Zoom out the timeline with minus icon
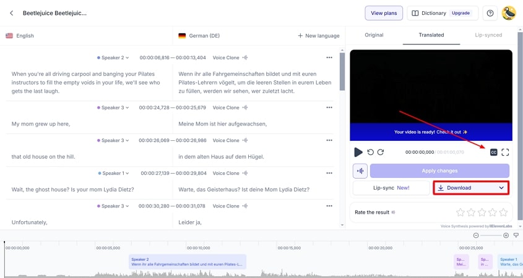The image size is (523, 278). pos(476,235)
